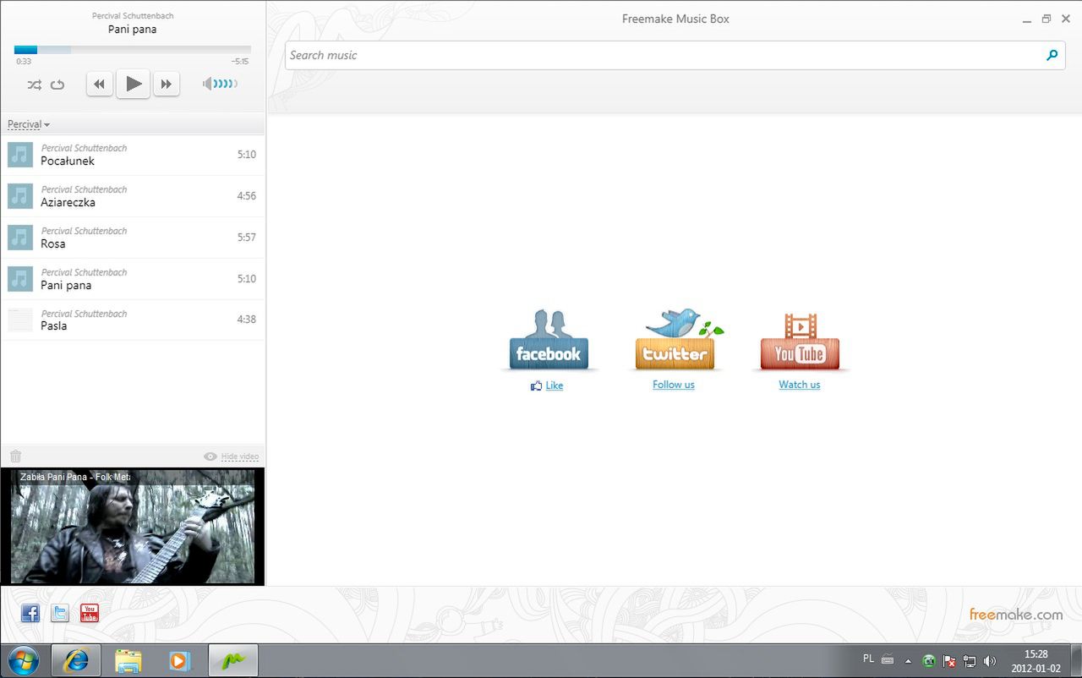Toggle repeat playback mode

pos(57,85)
